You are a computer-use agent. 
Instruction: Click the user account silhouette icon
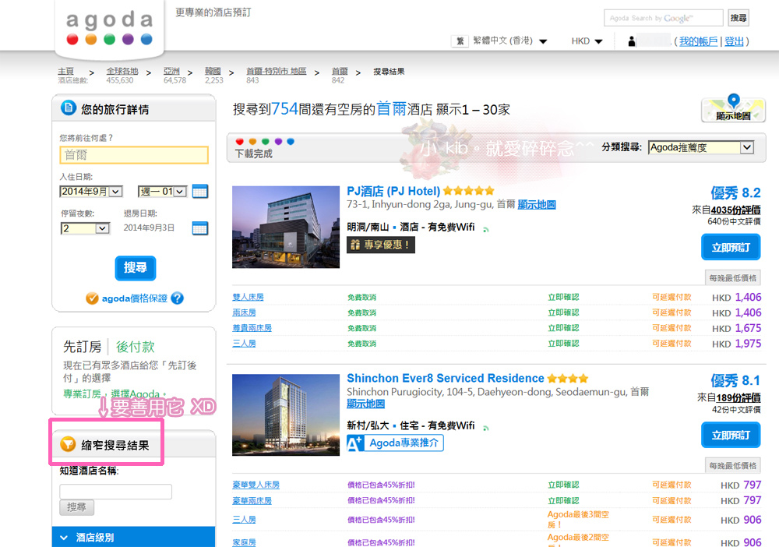[632, 41]
